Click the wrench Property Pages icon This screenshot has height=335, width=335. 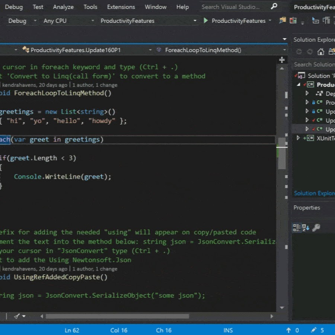316,227
